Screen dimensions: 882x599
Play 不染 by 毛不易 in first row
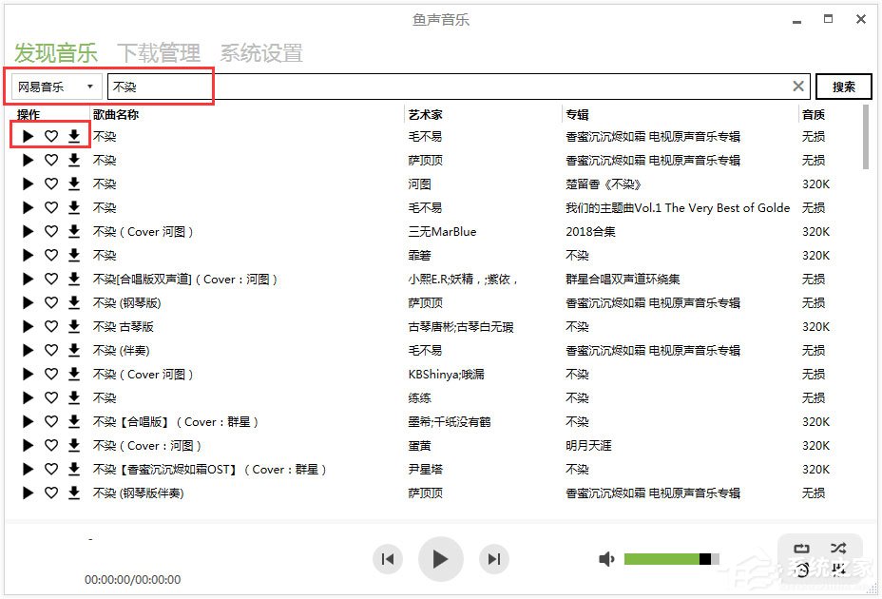point(28,136)
